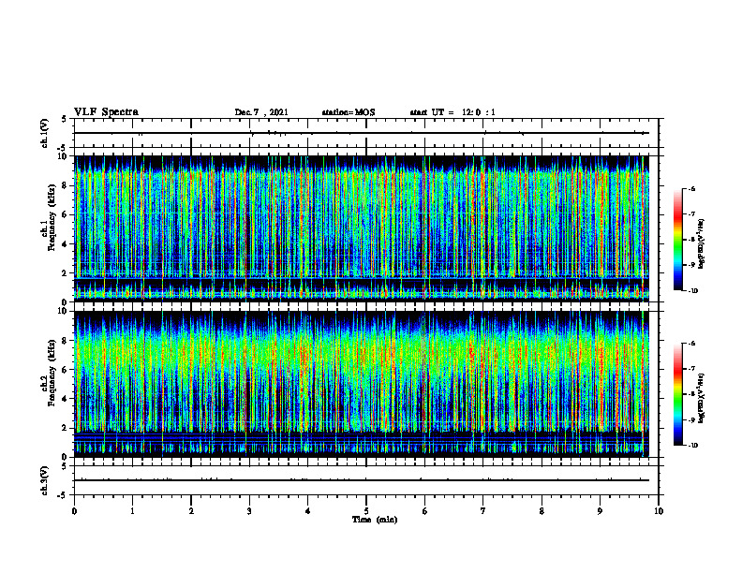Select the "start UT = 12:0 :1" text
This screenshot has height=573, width=742.
453,112
